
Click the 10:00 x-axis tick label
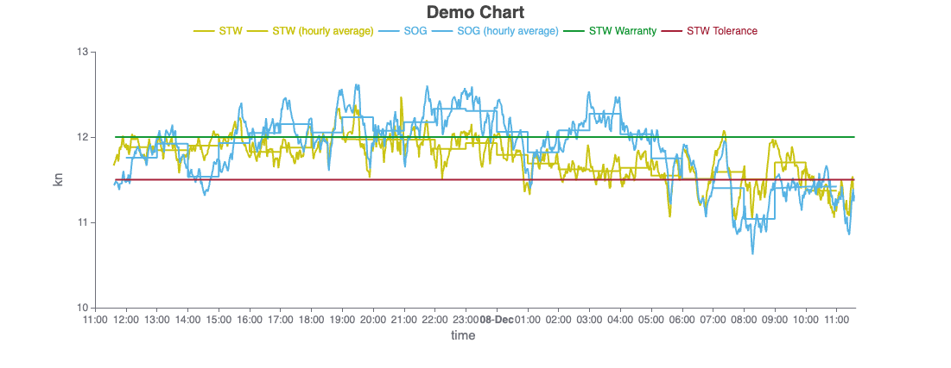806,318
